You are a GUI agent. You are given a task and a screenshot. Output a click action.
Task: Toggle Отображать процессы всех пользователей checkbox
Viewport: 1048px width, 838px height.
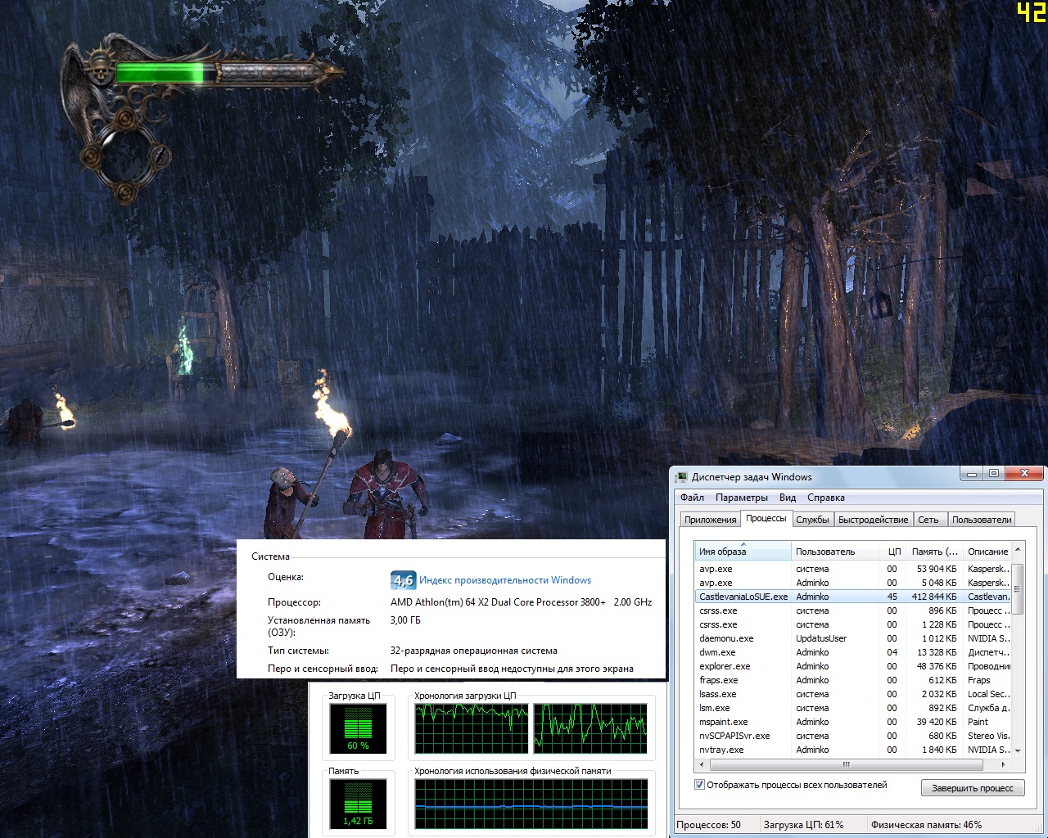700,785
